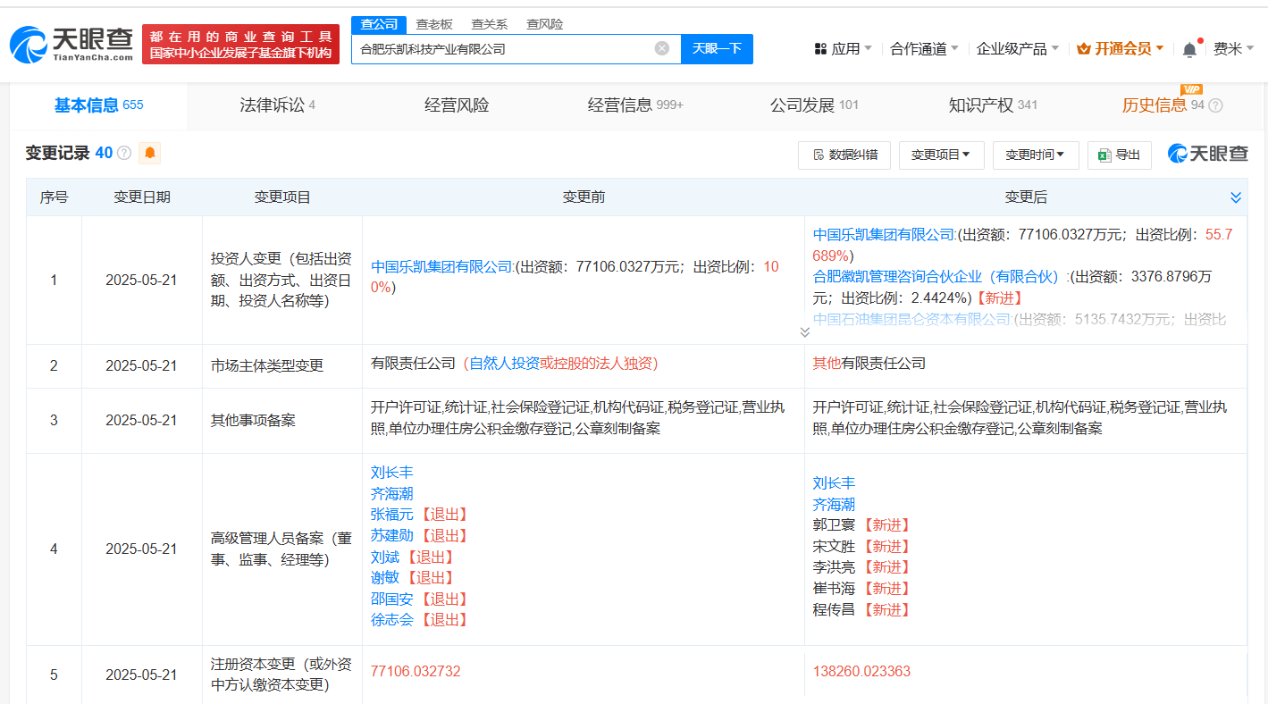Select the 查老板 search mode tab
This screenshot has width=1268, height=704.
[434, 24]
